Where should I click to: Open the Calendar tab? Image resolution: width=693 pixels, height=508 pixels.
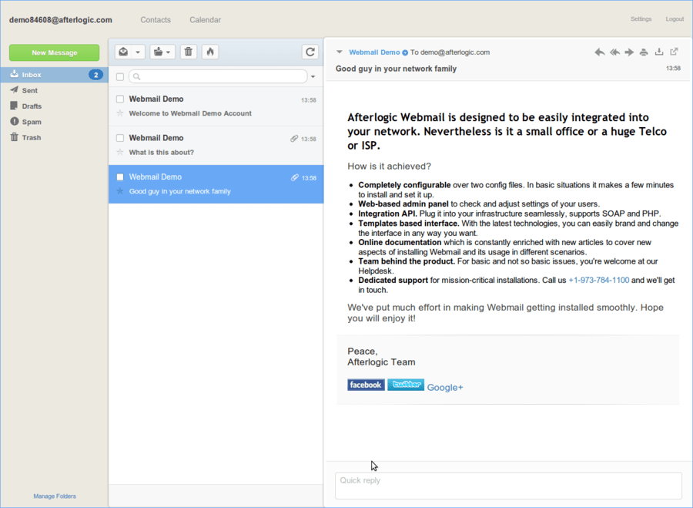coord(205,19)
